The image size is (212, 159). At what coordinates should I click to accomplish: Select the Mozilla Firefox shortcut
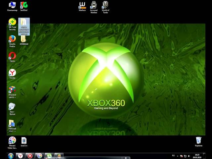tap(12, 41)
